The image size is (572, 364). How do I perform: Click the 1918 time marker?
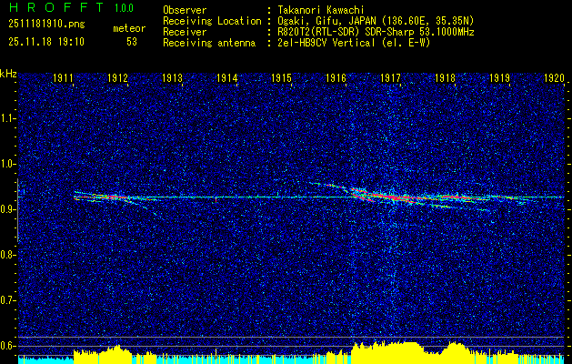coord(445,77)
